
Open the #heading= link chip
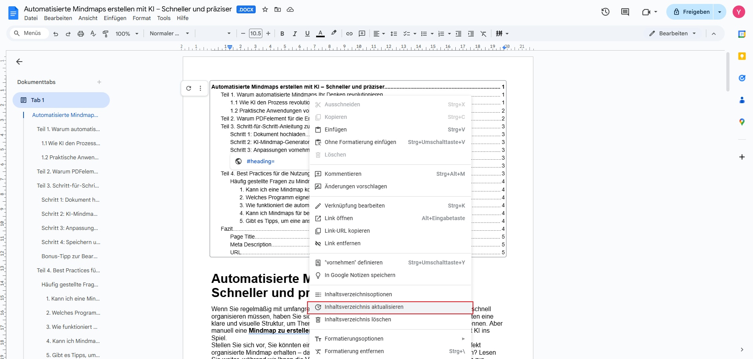[260, 161]
